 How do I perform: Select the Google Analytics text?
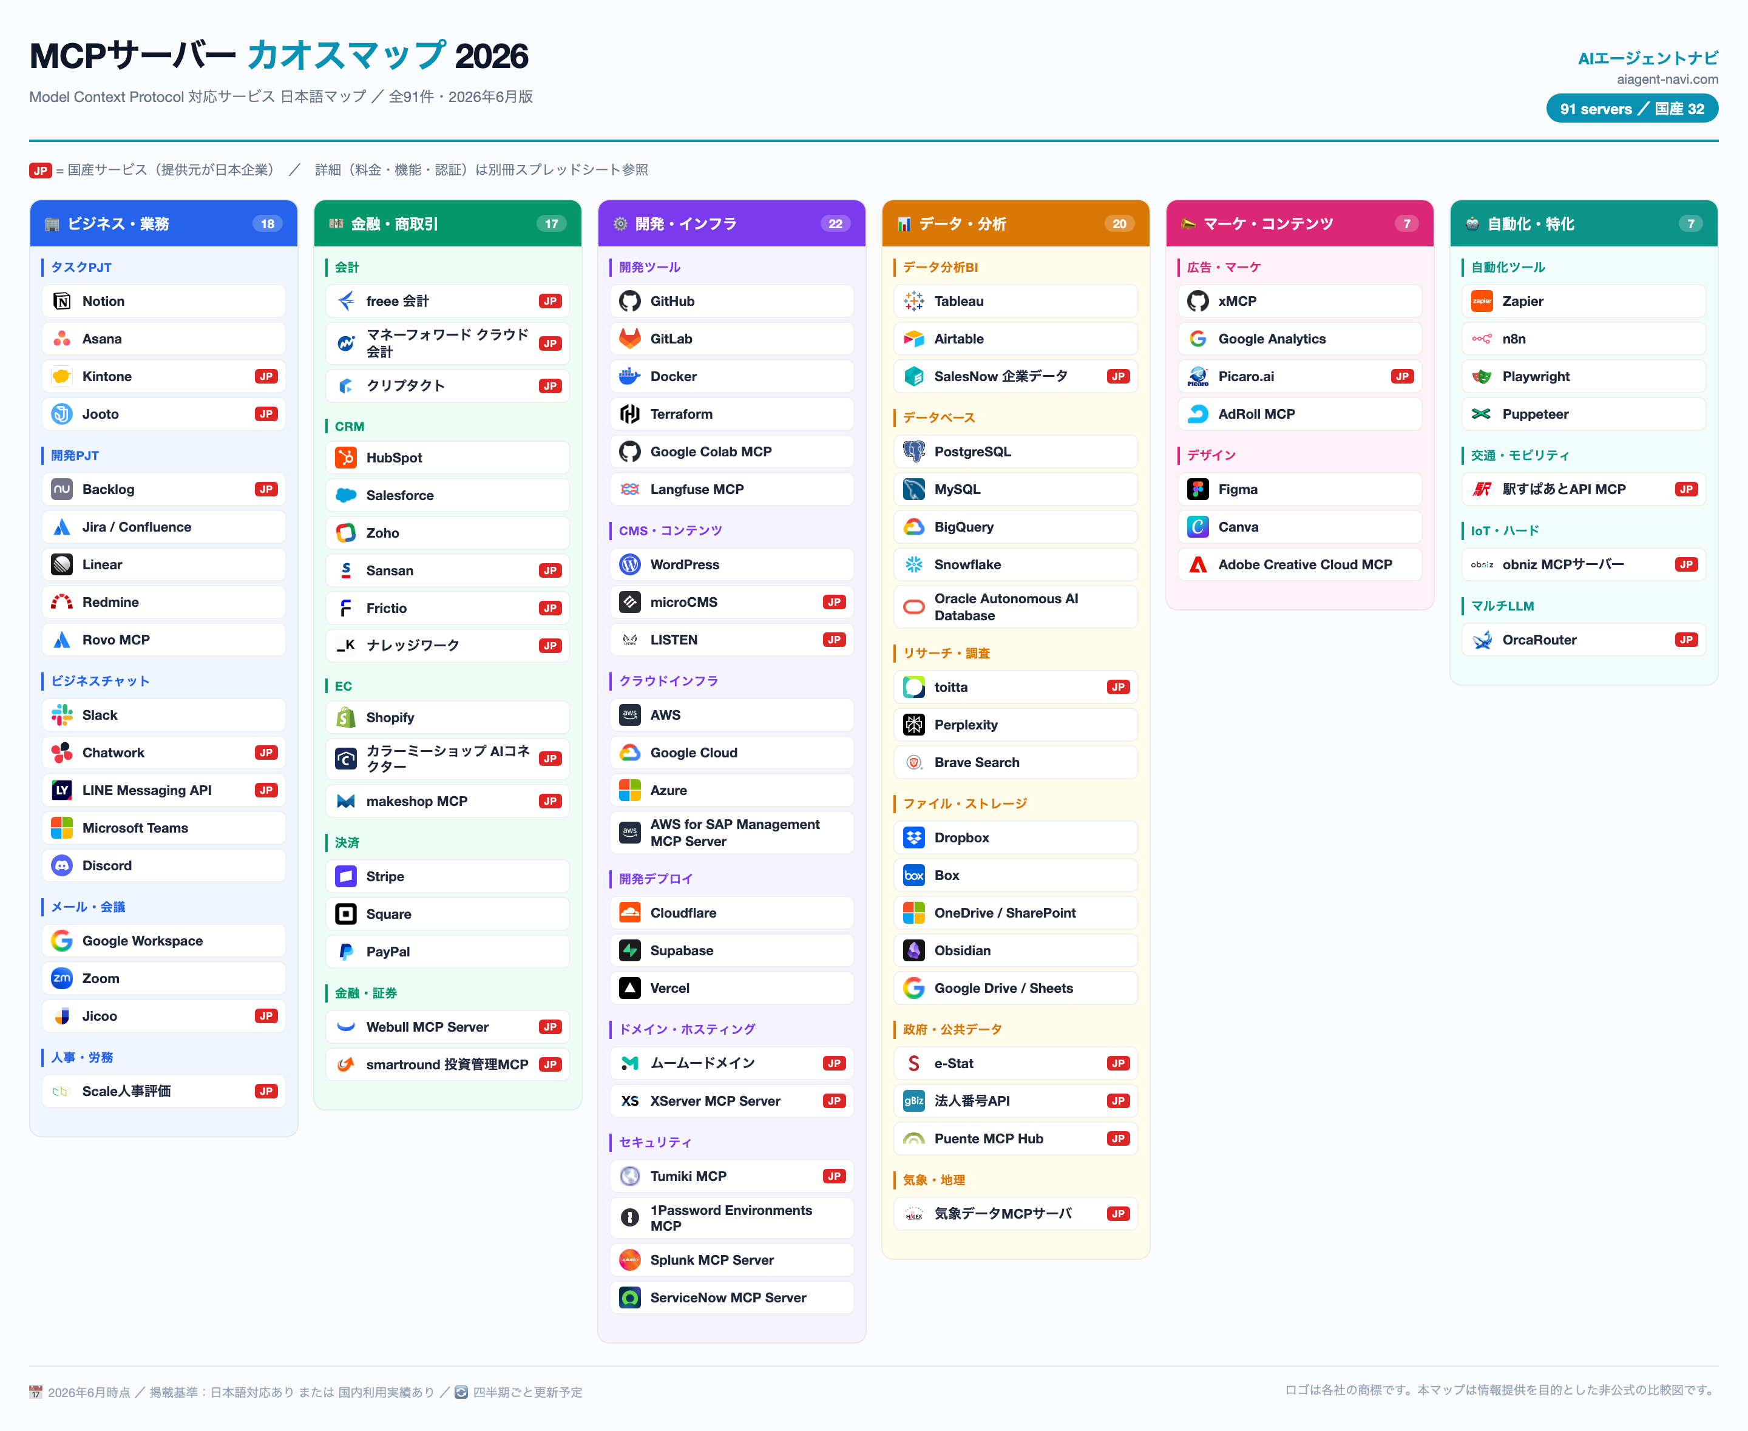point(1272,339)
